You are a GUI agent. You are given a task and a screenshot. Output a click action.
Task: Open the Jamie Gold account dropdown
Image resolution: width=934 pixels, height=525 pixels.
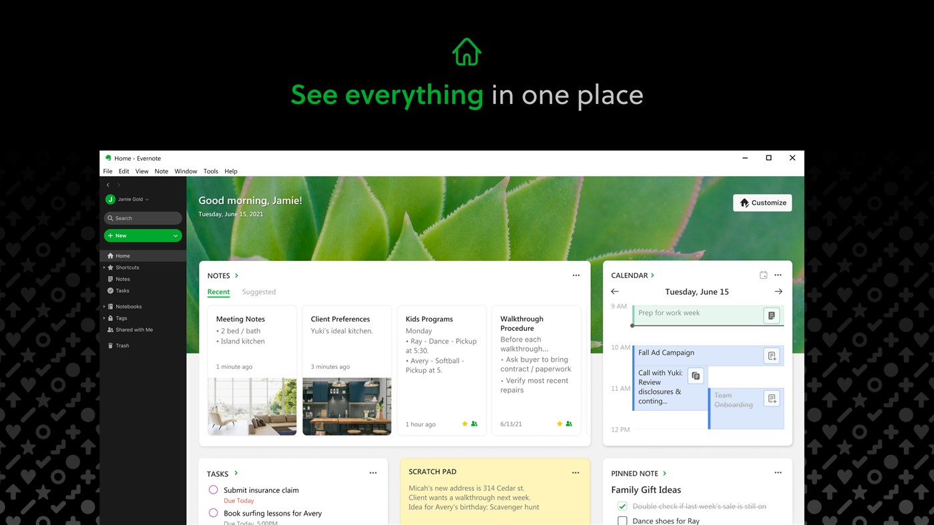pyautogui.click(x=128, y=199)
